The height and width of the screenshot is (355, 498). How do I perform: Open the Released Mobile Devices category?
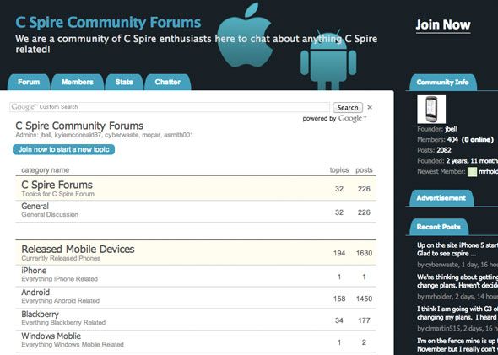78,249
